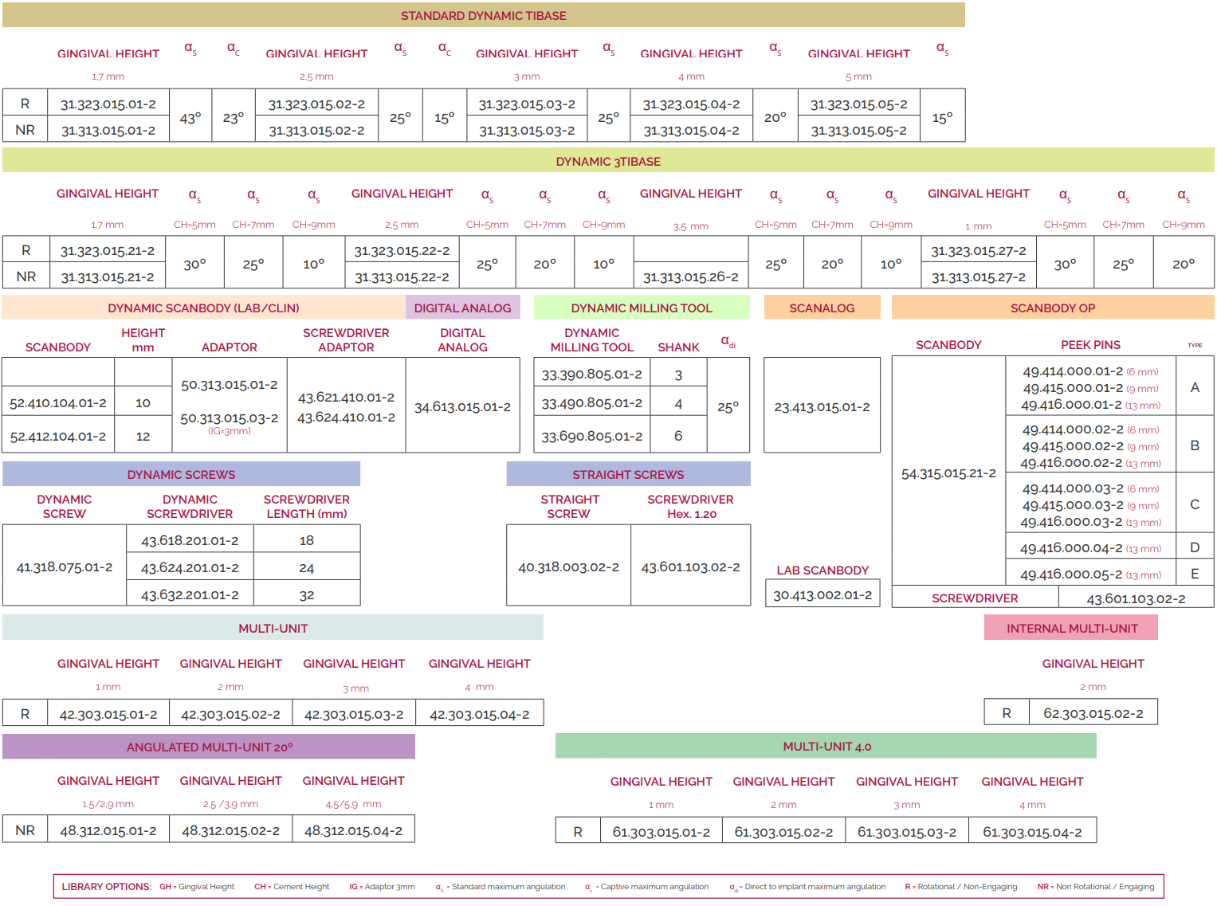The image size is (1217, 906).
Task: Click the Angulated Multi-Unit 20° header
Action: coord(209,747)
